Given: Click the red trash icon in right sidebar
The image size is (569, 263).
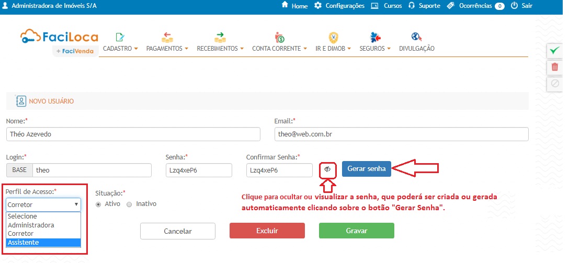Looking at the screenshot, I should (554, 67).
